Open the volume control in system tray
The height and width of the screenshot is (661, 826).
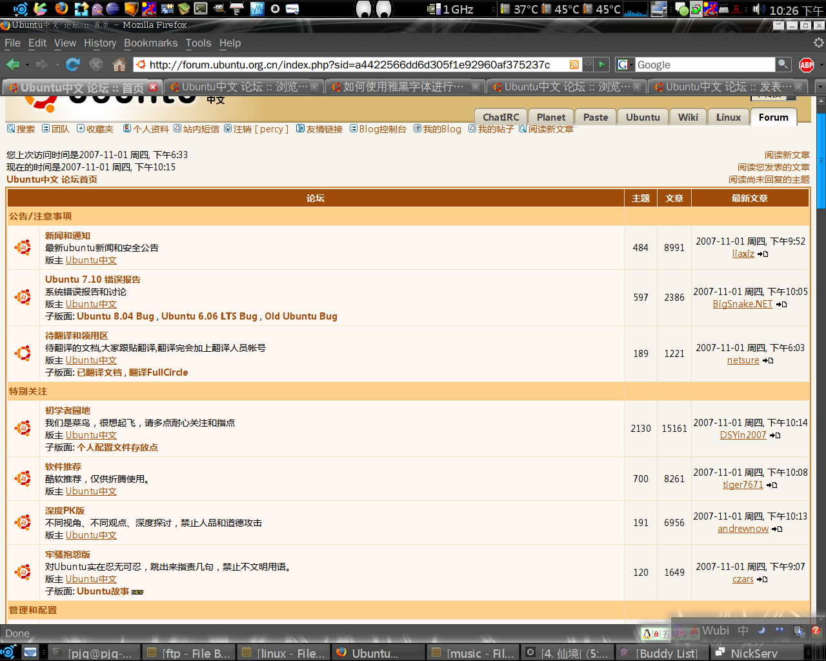[x=758, y=9]
